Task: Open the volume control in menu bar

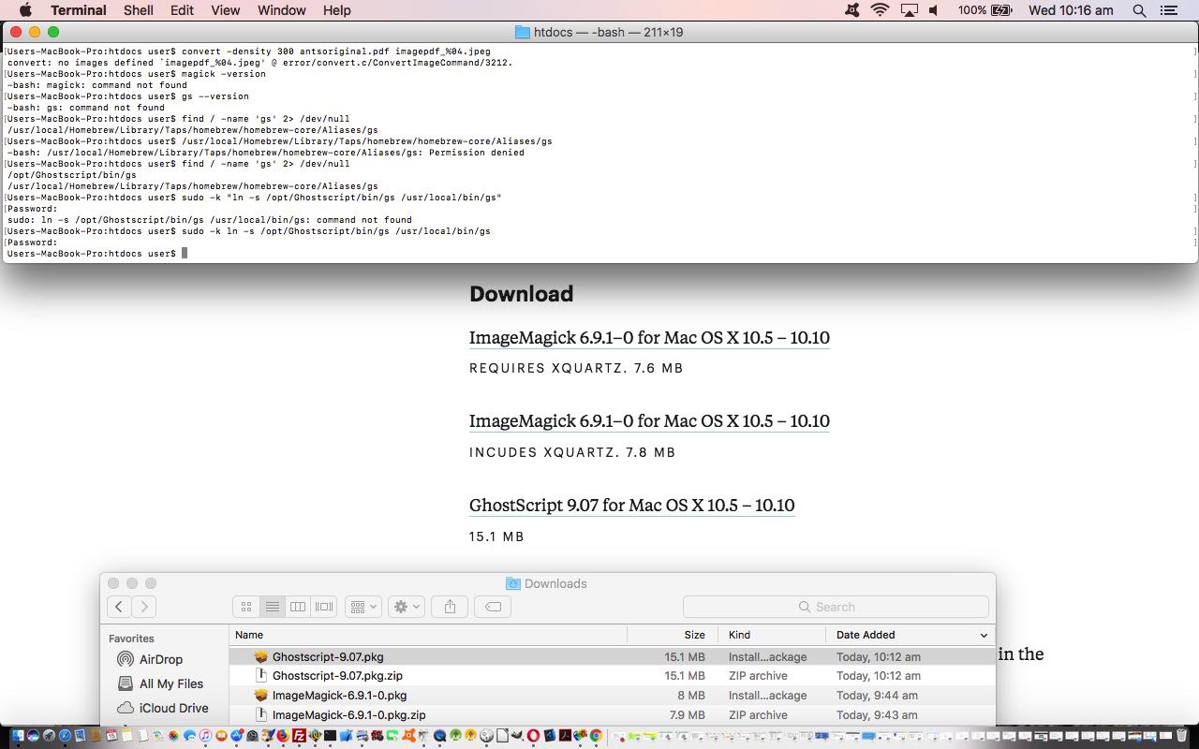Action: pos(934,10)
